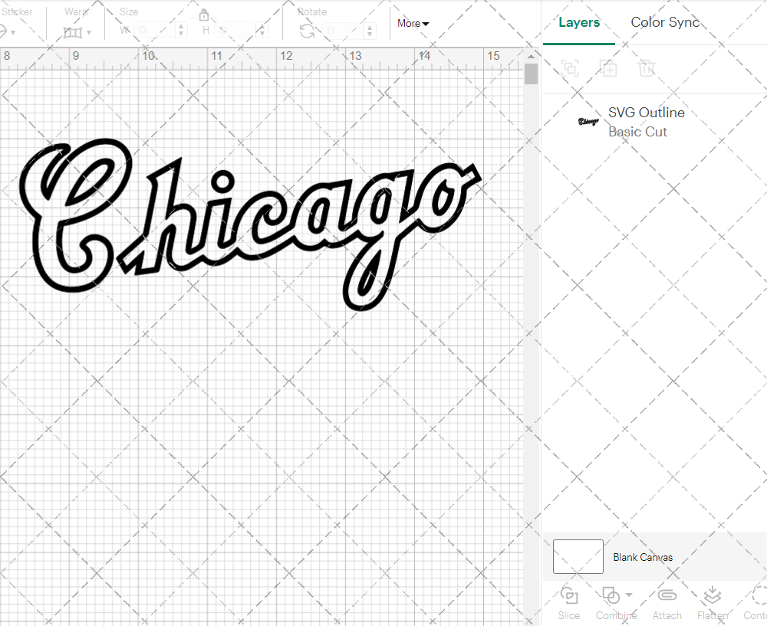
Task: Open the Combine tool dropdown arrow
Action: tap(629, 595)
